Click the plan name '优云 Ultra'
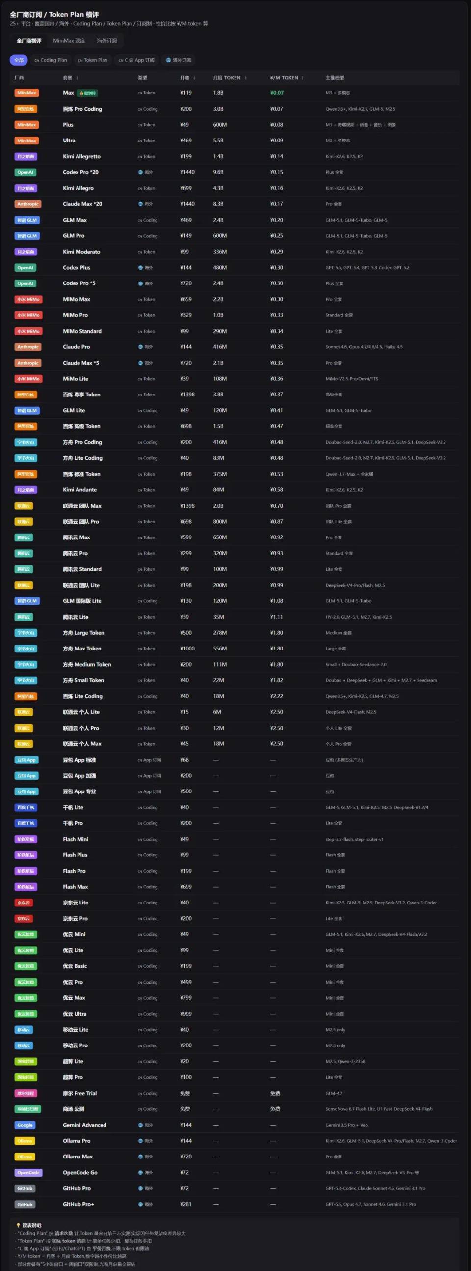This screenshot has width=471, height=1271. [75, 1014]
